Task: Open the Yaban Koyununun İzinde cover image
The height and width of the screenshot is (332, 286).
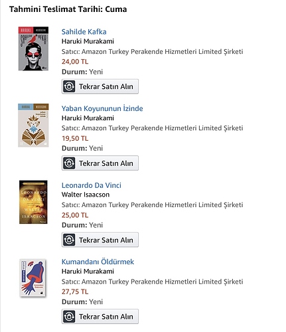Action: pyautogui.click(x=33, y=125)
